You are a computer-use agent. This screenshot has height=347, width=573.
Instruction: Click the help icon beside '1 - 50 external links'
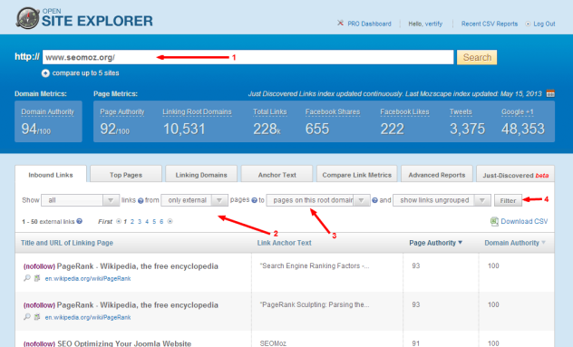click(79, 221)
